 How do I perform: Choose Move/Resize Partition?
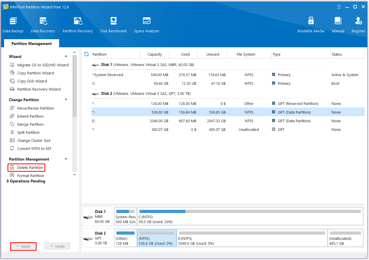[x=32, y=108]
